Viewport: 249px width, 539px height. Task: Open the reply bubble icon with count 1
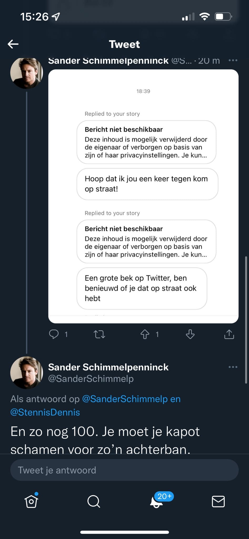click(54, 334)
